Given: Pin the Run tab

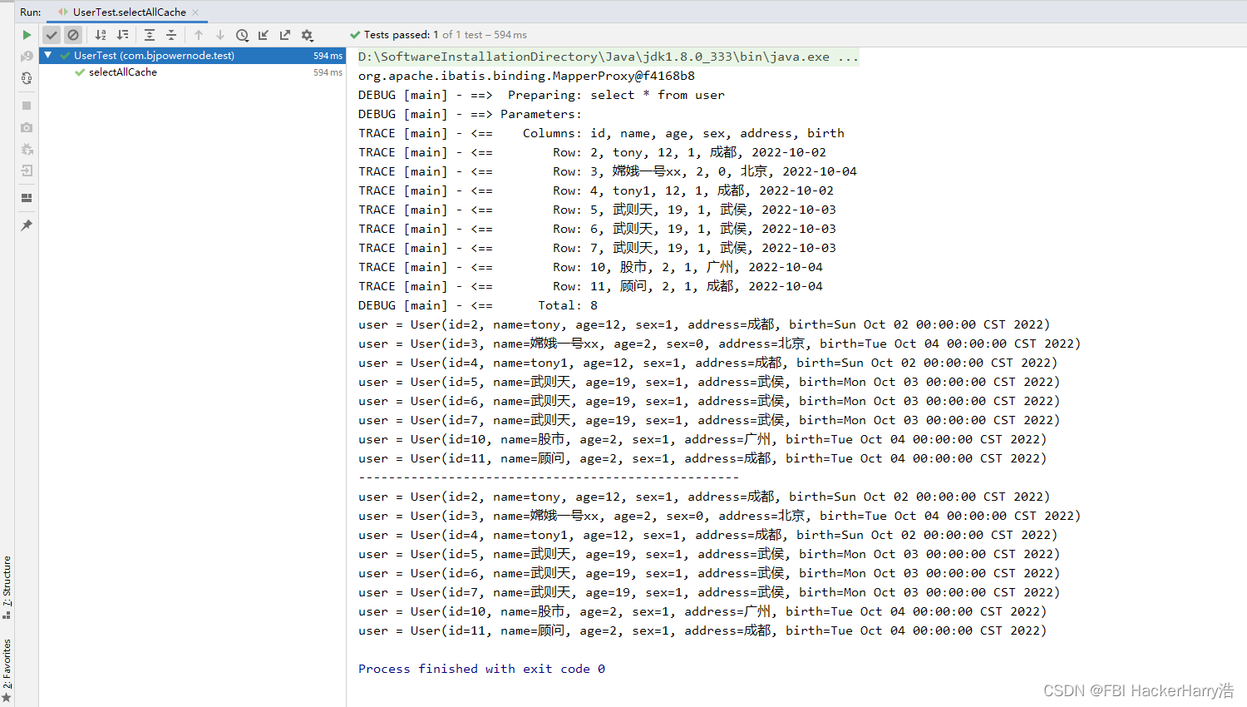Looking at the screenshot, I should 27,225.
